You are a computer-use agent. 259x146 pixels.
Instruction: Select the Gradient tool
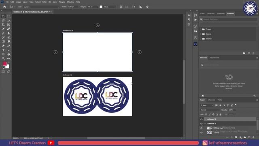(3, 41)
